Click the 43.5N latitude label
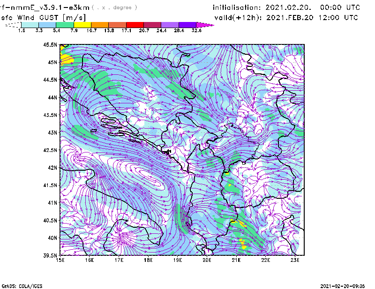Viewport: 375px width, 289px height. pos(50,115)
